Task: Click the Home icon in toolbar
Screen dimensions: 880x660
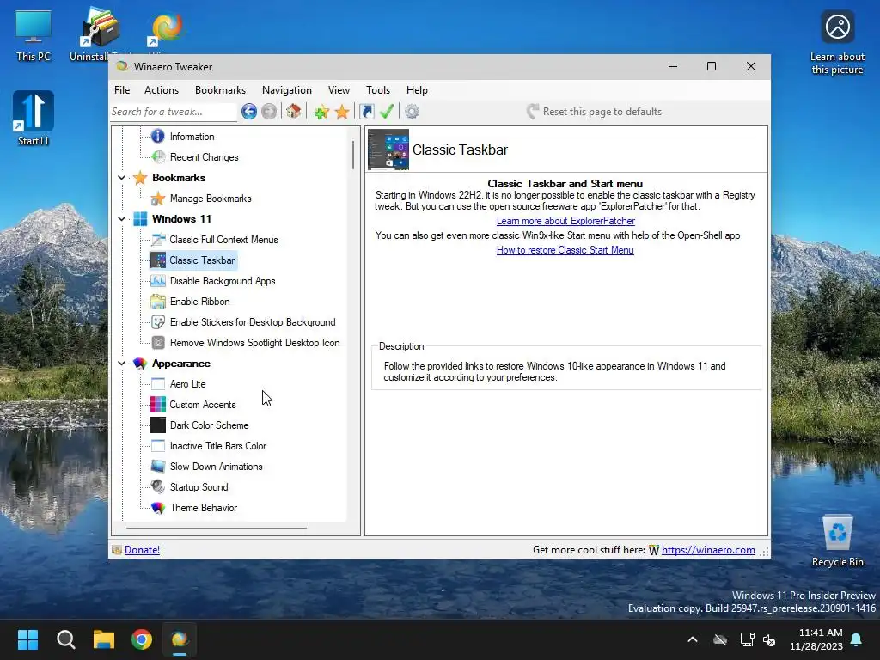Action: point(294,111)
